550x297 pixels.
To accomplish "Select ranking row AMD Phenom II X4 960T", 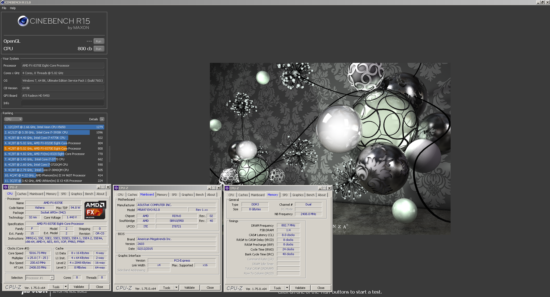I will pyautogui.click(x=54, y=175).
